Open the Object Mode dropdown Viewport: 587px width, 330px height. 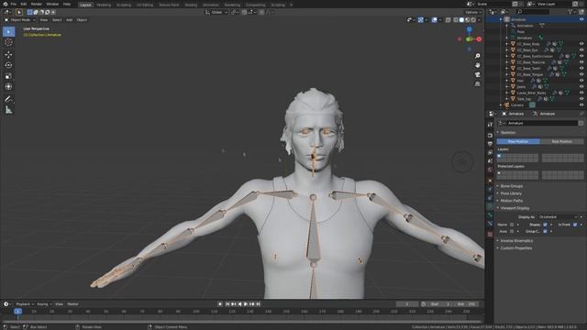coord(20,20)
